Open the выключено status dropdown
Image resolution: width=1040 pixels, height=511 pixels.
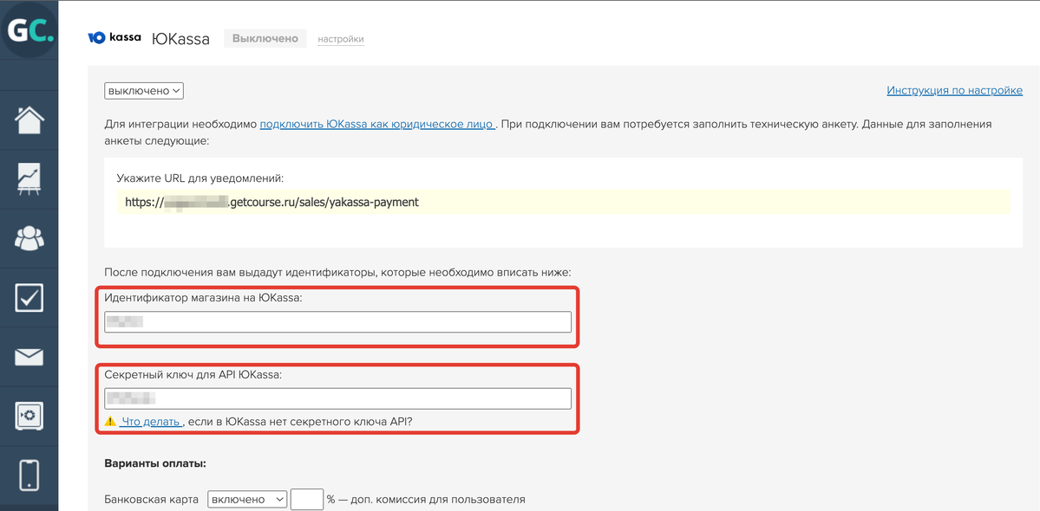point(143,90)
